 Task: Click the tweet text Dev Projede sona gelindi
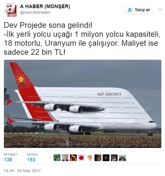tap(48, 25)
